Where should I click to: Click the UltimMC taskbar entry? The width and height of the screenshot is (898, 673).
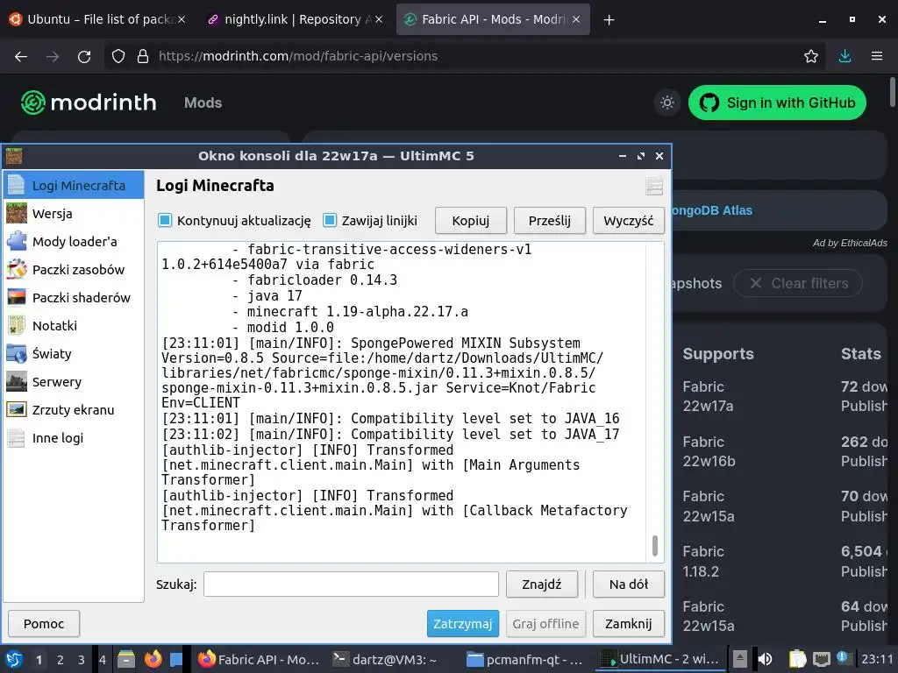pos(660,660)
